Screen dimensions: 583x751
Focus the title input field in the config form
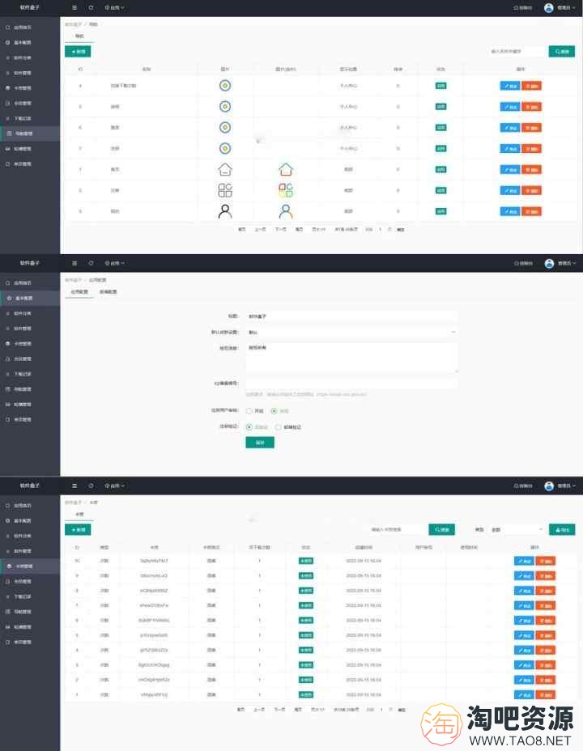click(x=351, y=316)
